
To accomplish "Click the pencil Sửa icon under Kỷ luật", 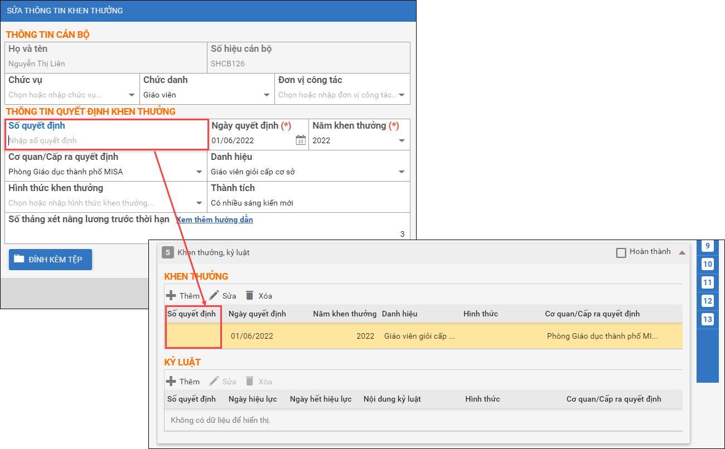I will [213, 382].
